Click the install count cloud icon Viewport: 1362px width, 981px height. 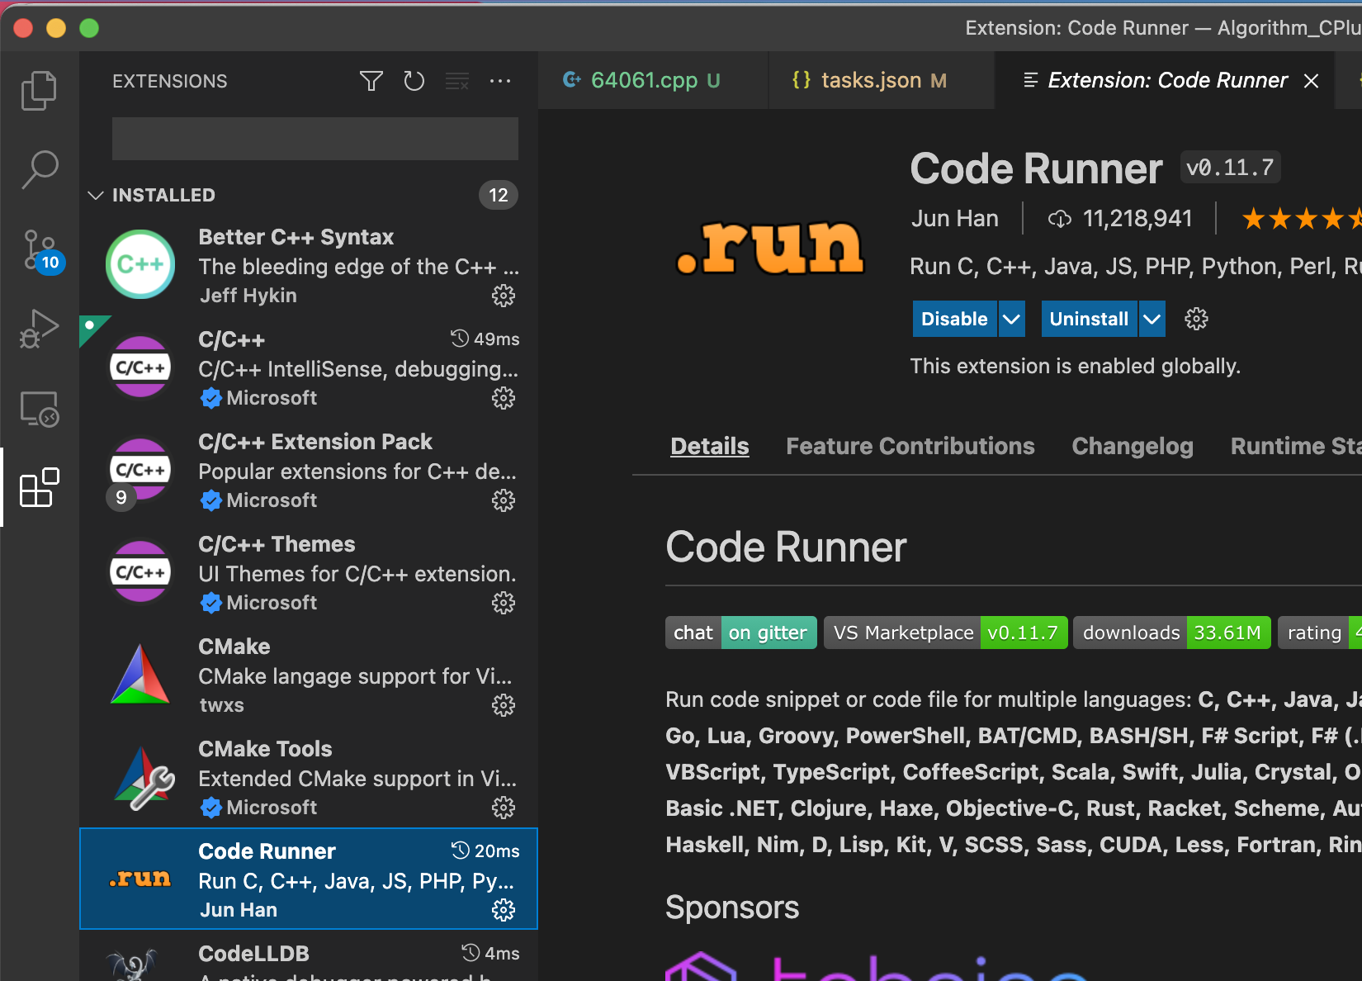pyautogui.click(x=1060, y=219)
